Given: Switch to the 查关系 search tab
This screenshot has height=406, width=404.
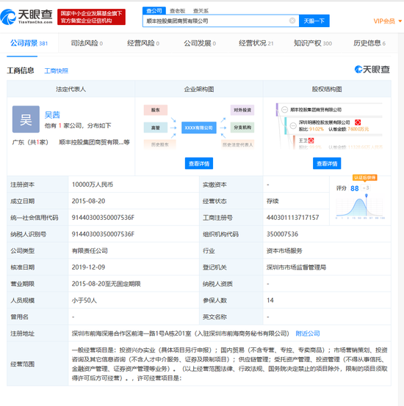Looking at the screenshot, I should (x=201, y=11).
